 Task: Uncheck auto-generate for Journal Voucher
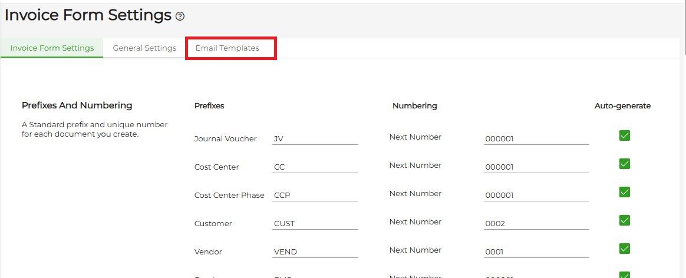pos(625,135)
